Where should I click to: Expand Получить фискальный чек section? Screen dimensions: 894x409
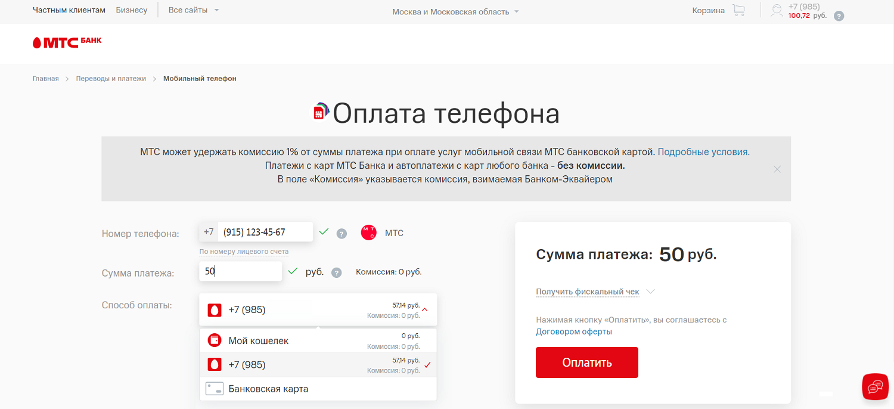[x=595, y=292]
